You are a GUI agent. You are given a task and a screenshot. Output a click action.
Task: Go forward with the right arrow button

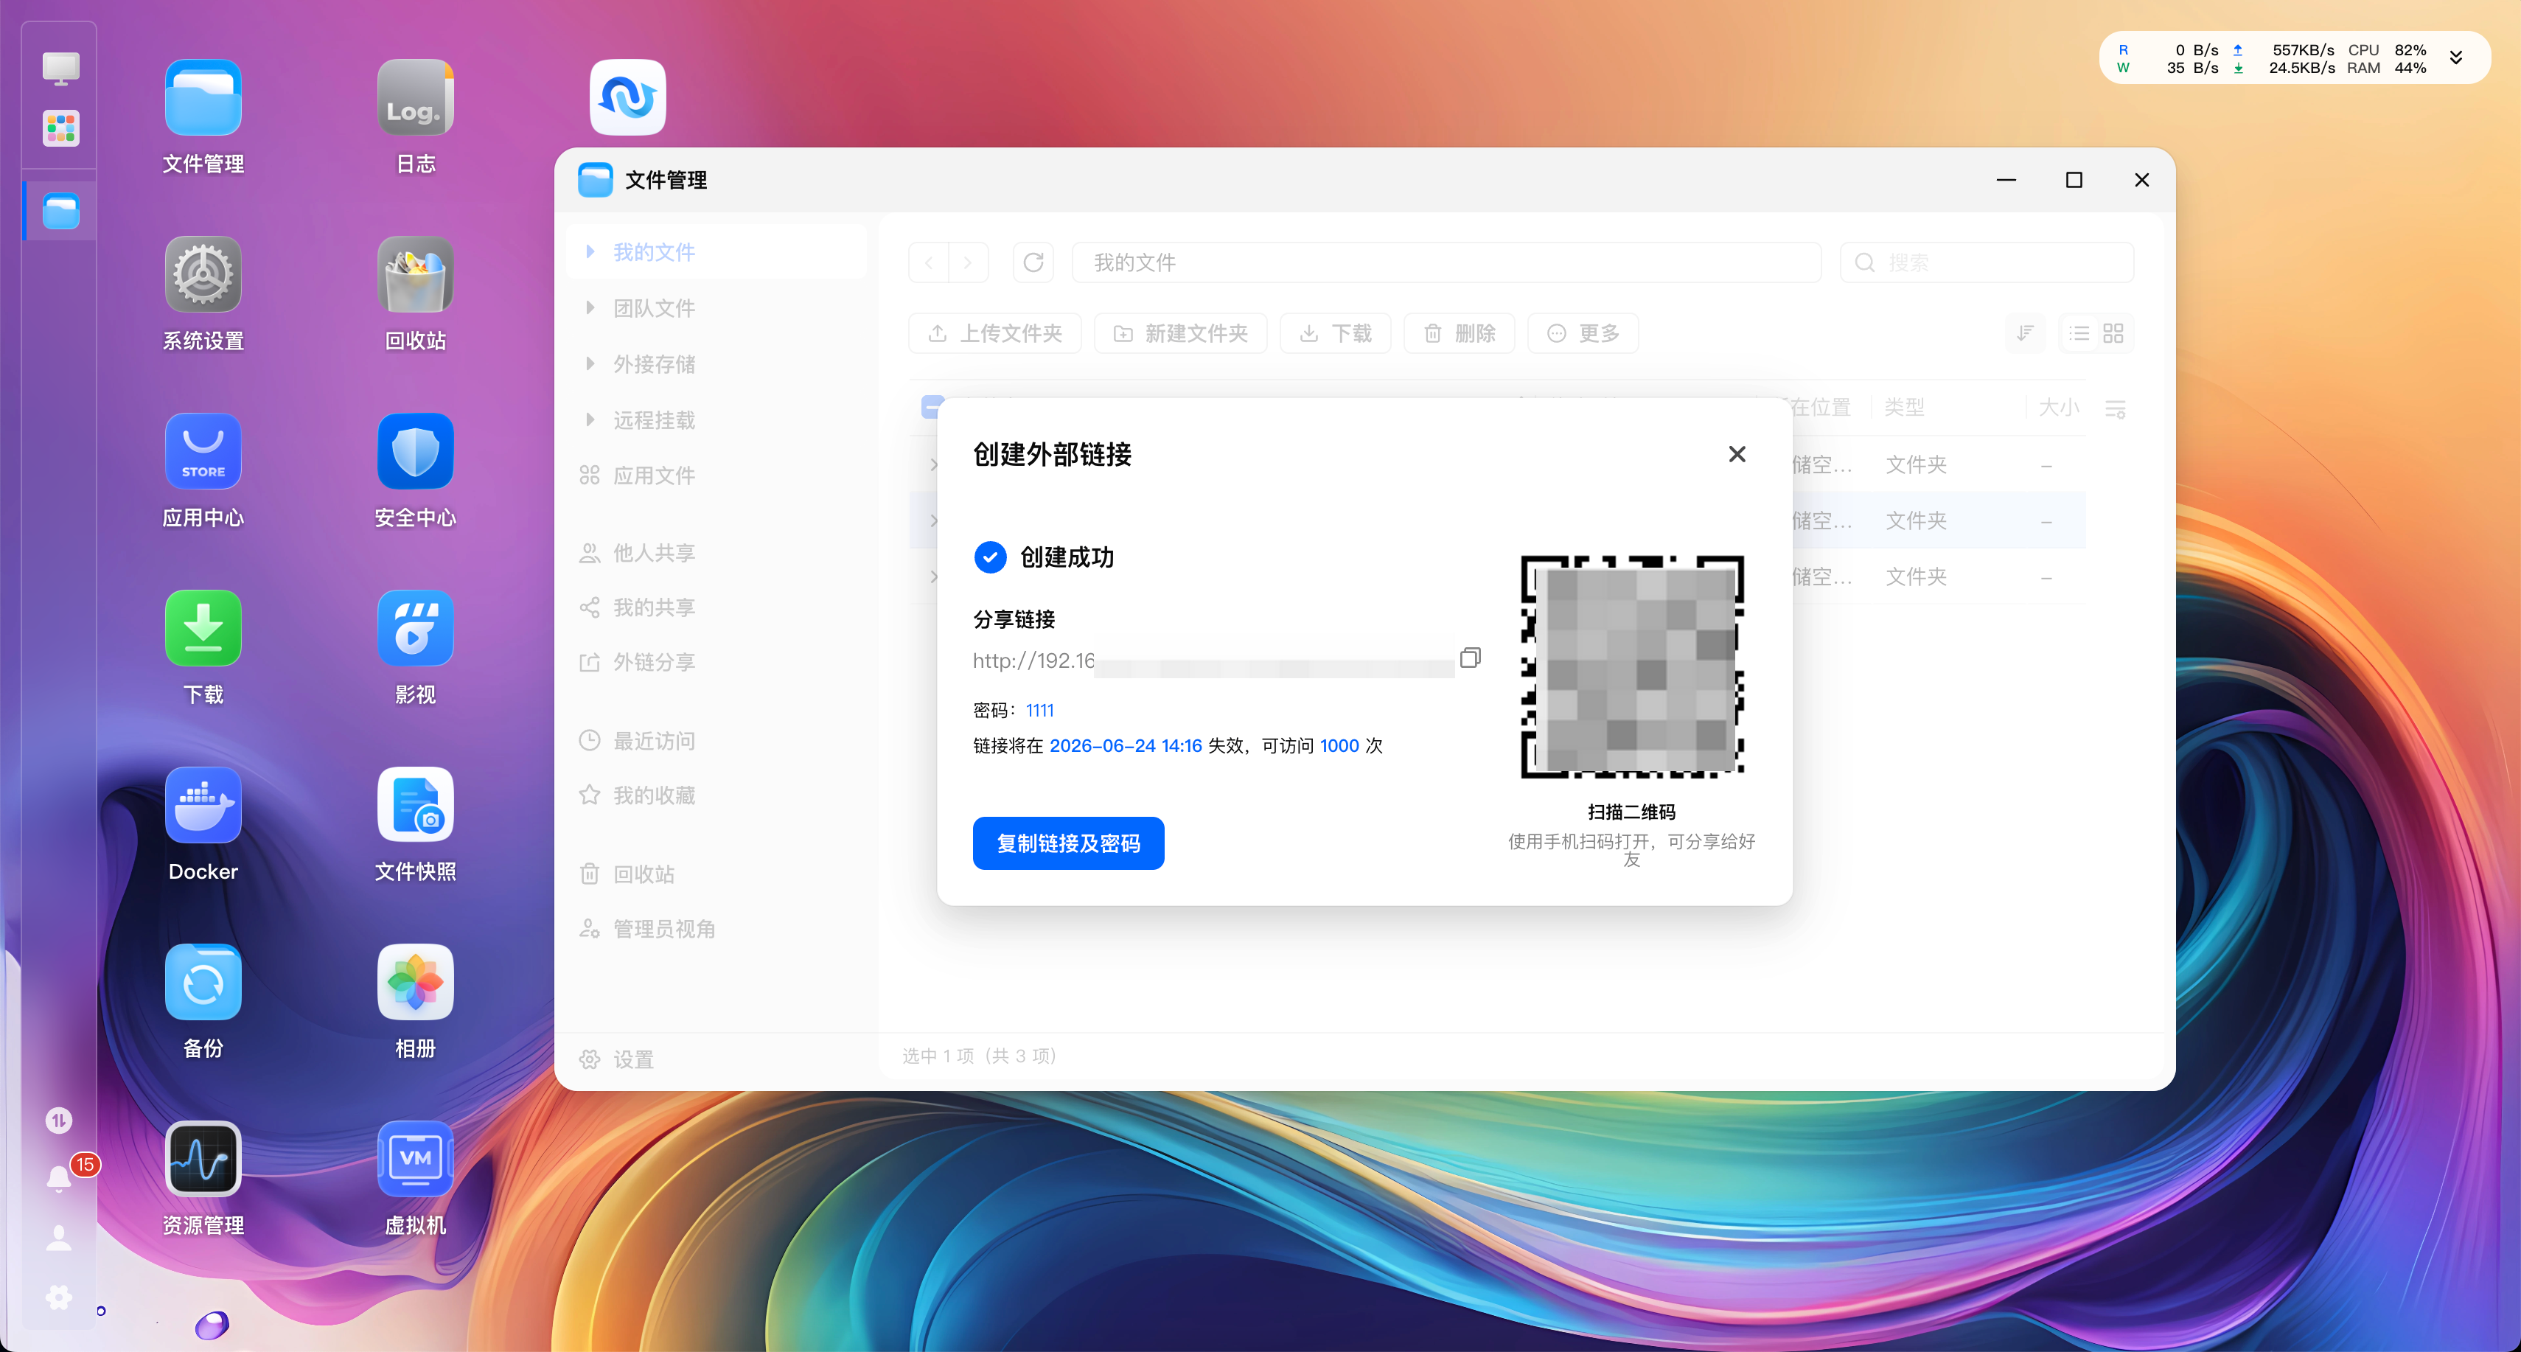968,262
